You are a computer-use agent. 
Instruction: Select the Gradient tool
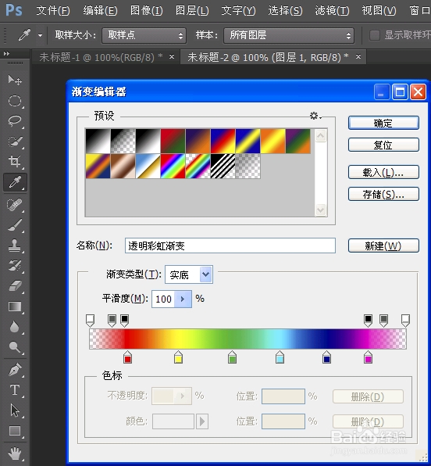click(15, 306)
